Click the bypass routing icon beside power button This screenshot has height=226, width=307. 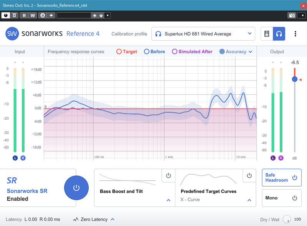point(14,15)
